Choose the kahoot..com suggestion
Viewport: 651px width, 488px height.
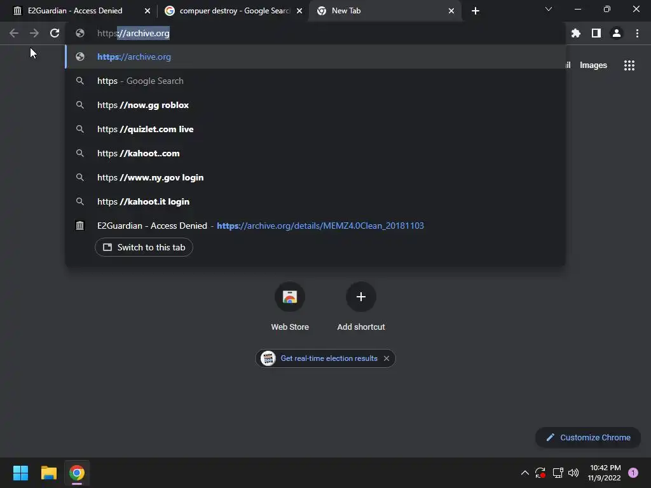click(x=315, y=153)
